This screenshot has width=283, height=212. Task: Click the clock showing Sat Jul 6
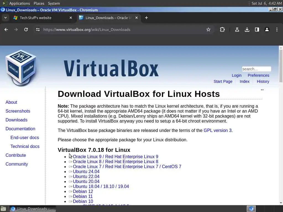266,3
